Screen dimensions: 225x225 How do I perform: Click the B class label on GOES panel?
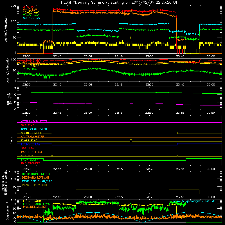click(15, 102)
